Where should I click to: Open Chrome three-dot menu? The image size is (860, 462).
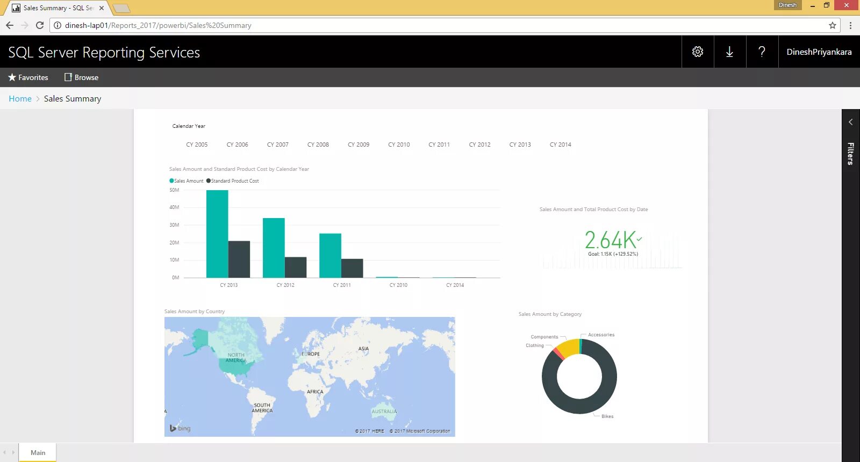point(850,25)
